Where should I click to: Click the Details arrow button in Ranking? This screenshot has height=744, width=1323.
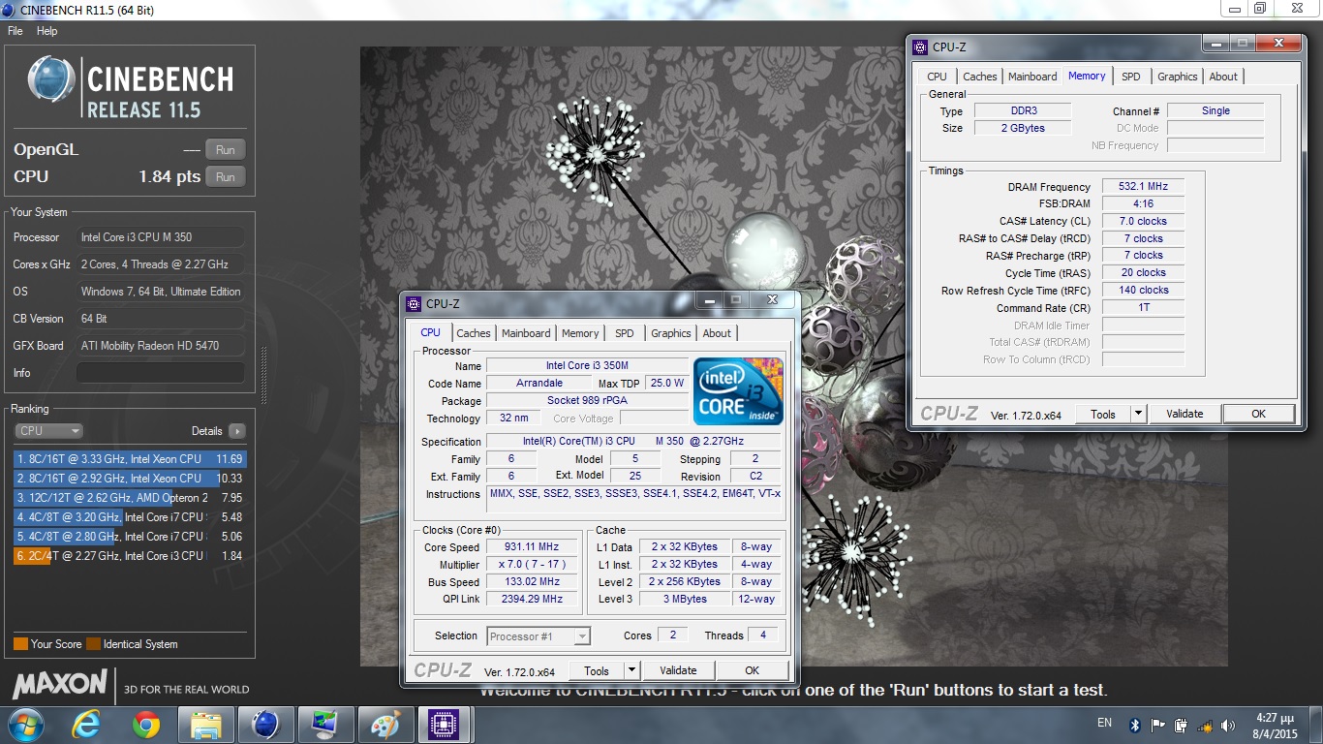click(x=236, y=431)
